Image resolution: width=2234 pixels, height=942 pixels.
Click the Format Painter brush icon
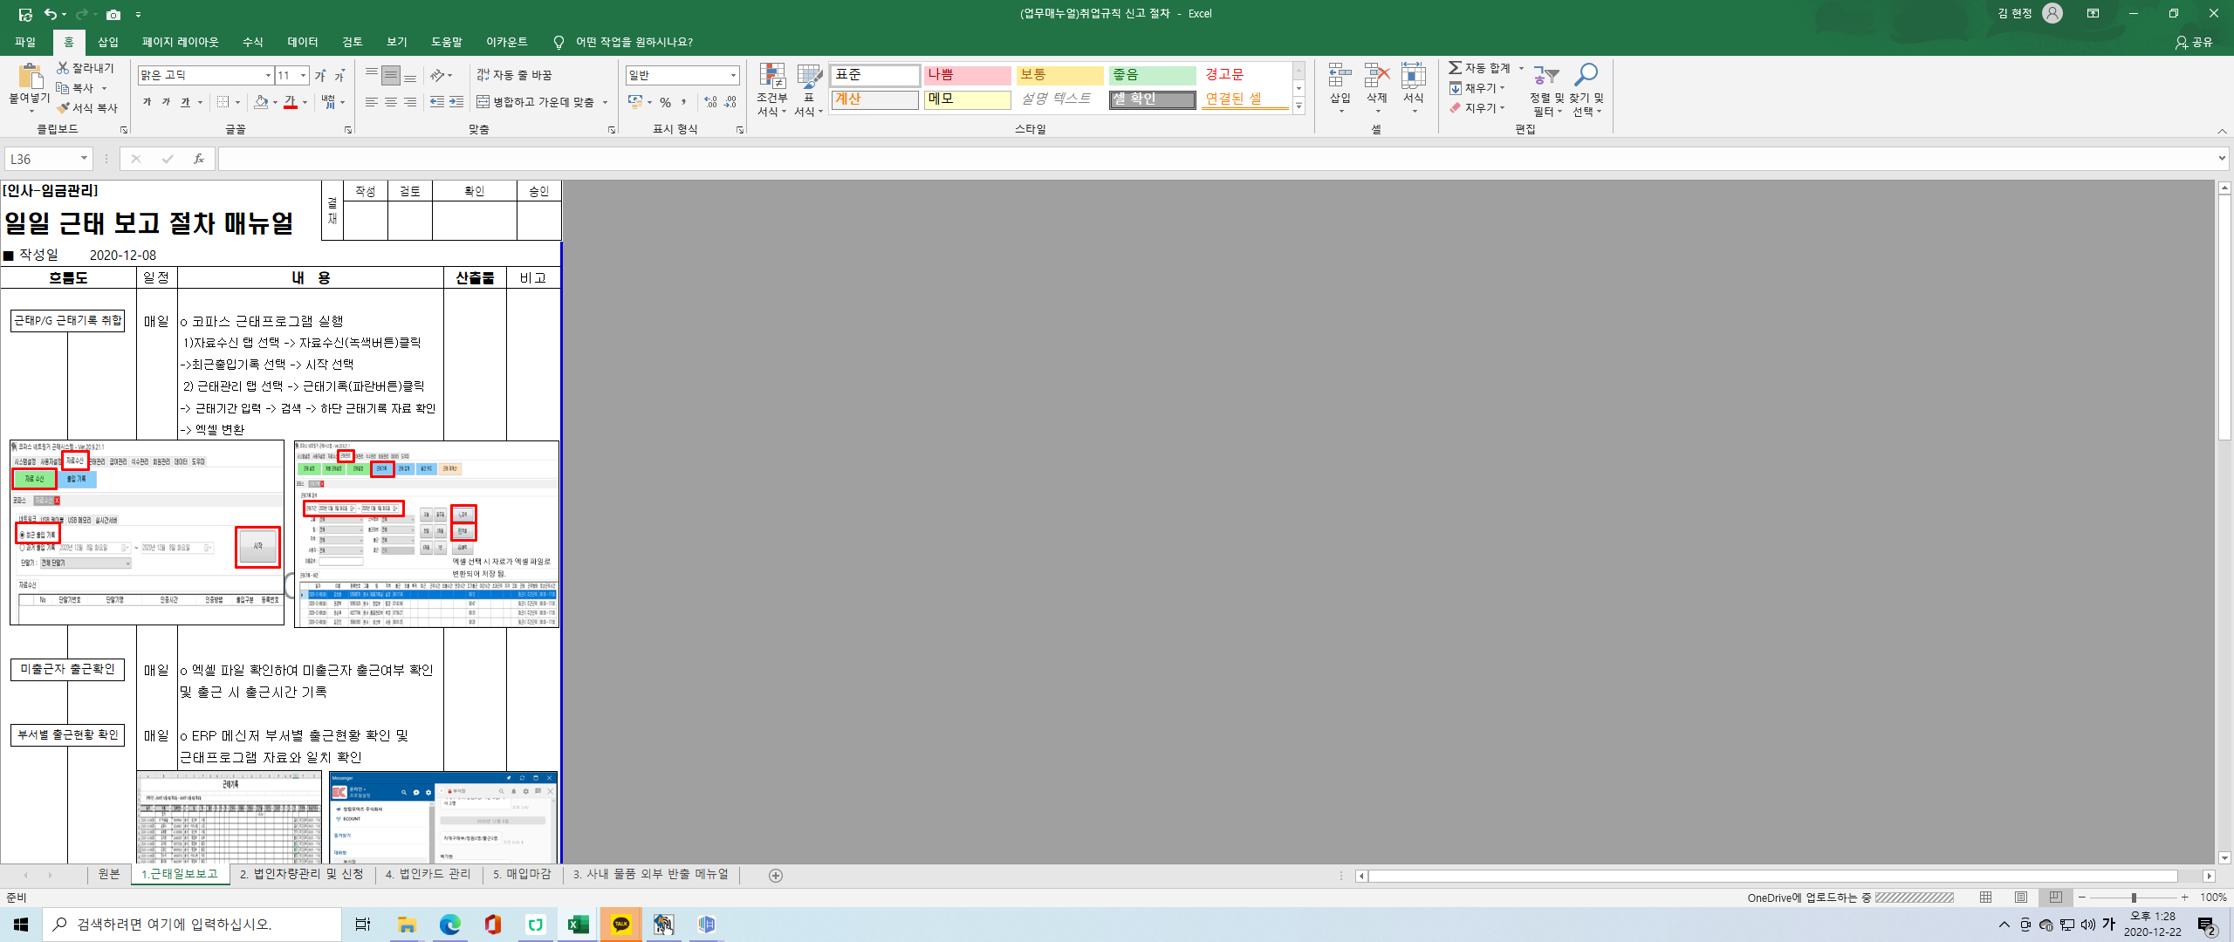click(63, 108)
